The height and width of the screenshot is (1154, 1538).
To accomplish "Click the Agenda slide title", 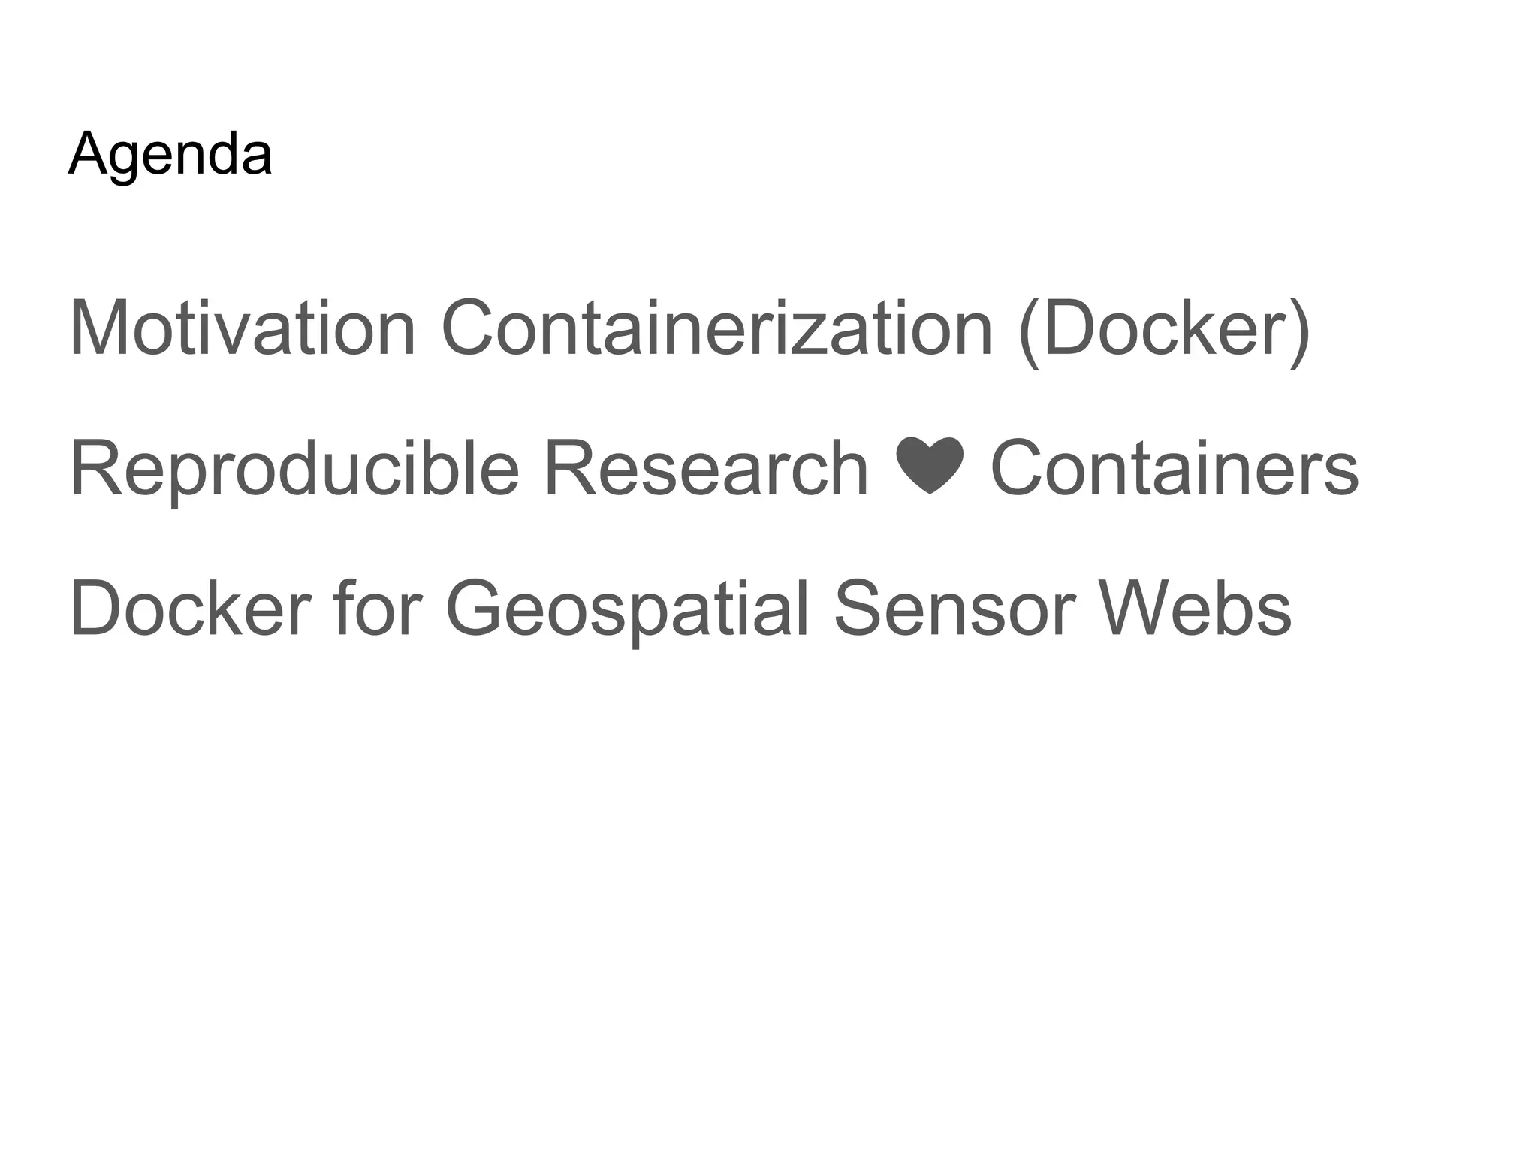I will pos(170,153).
